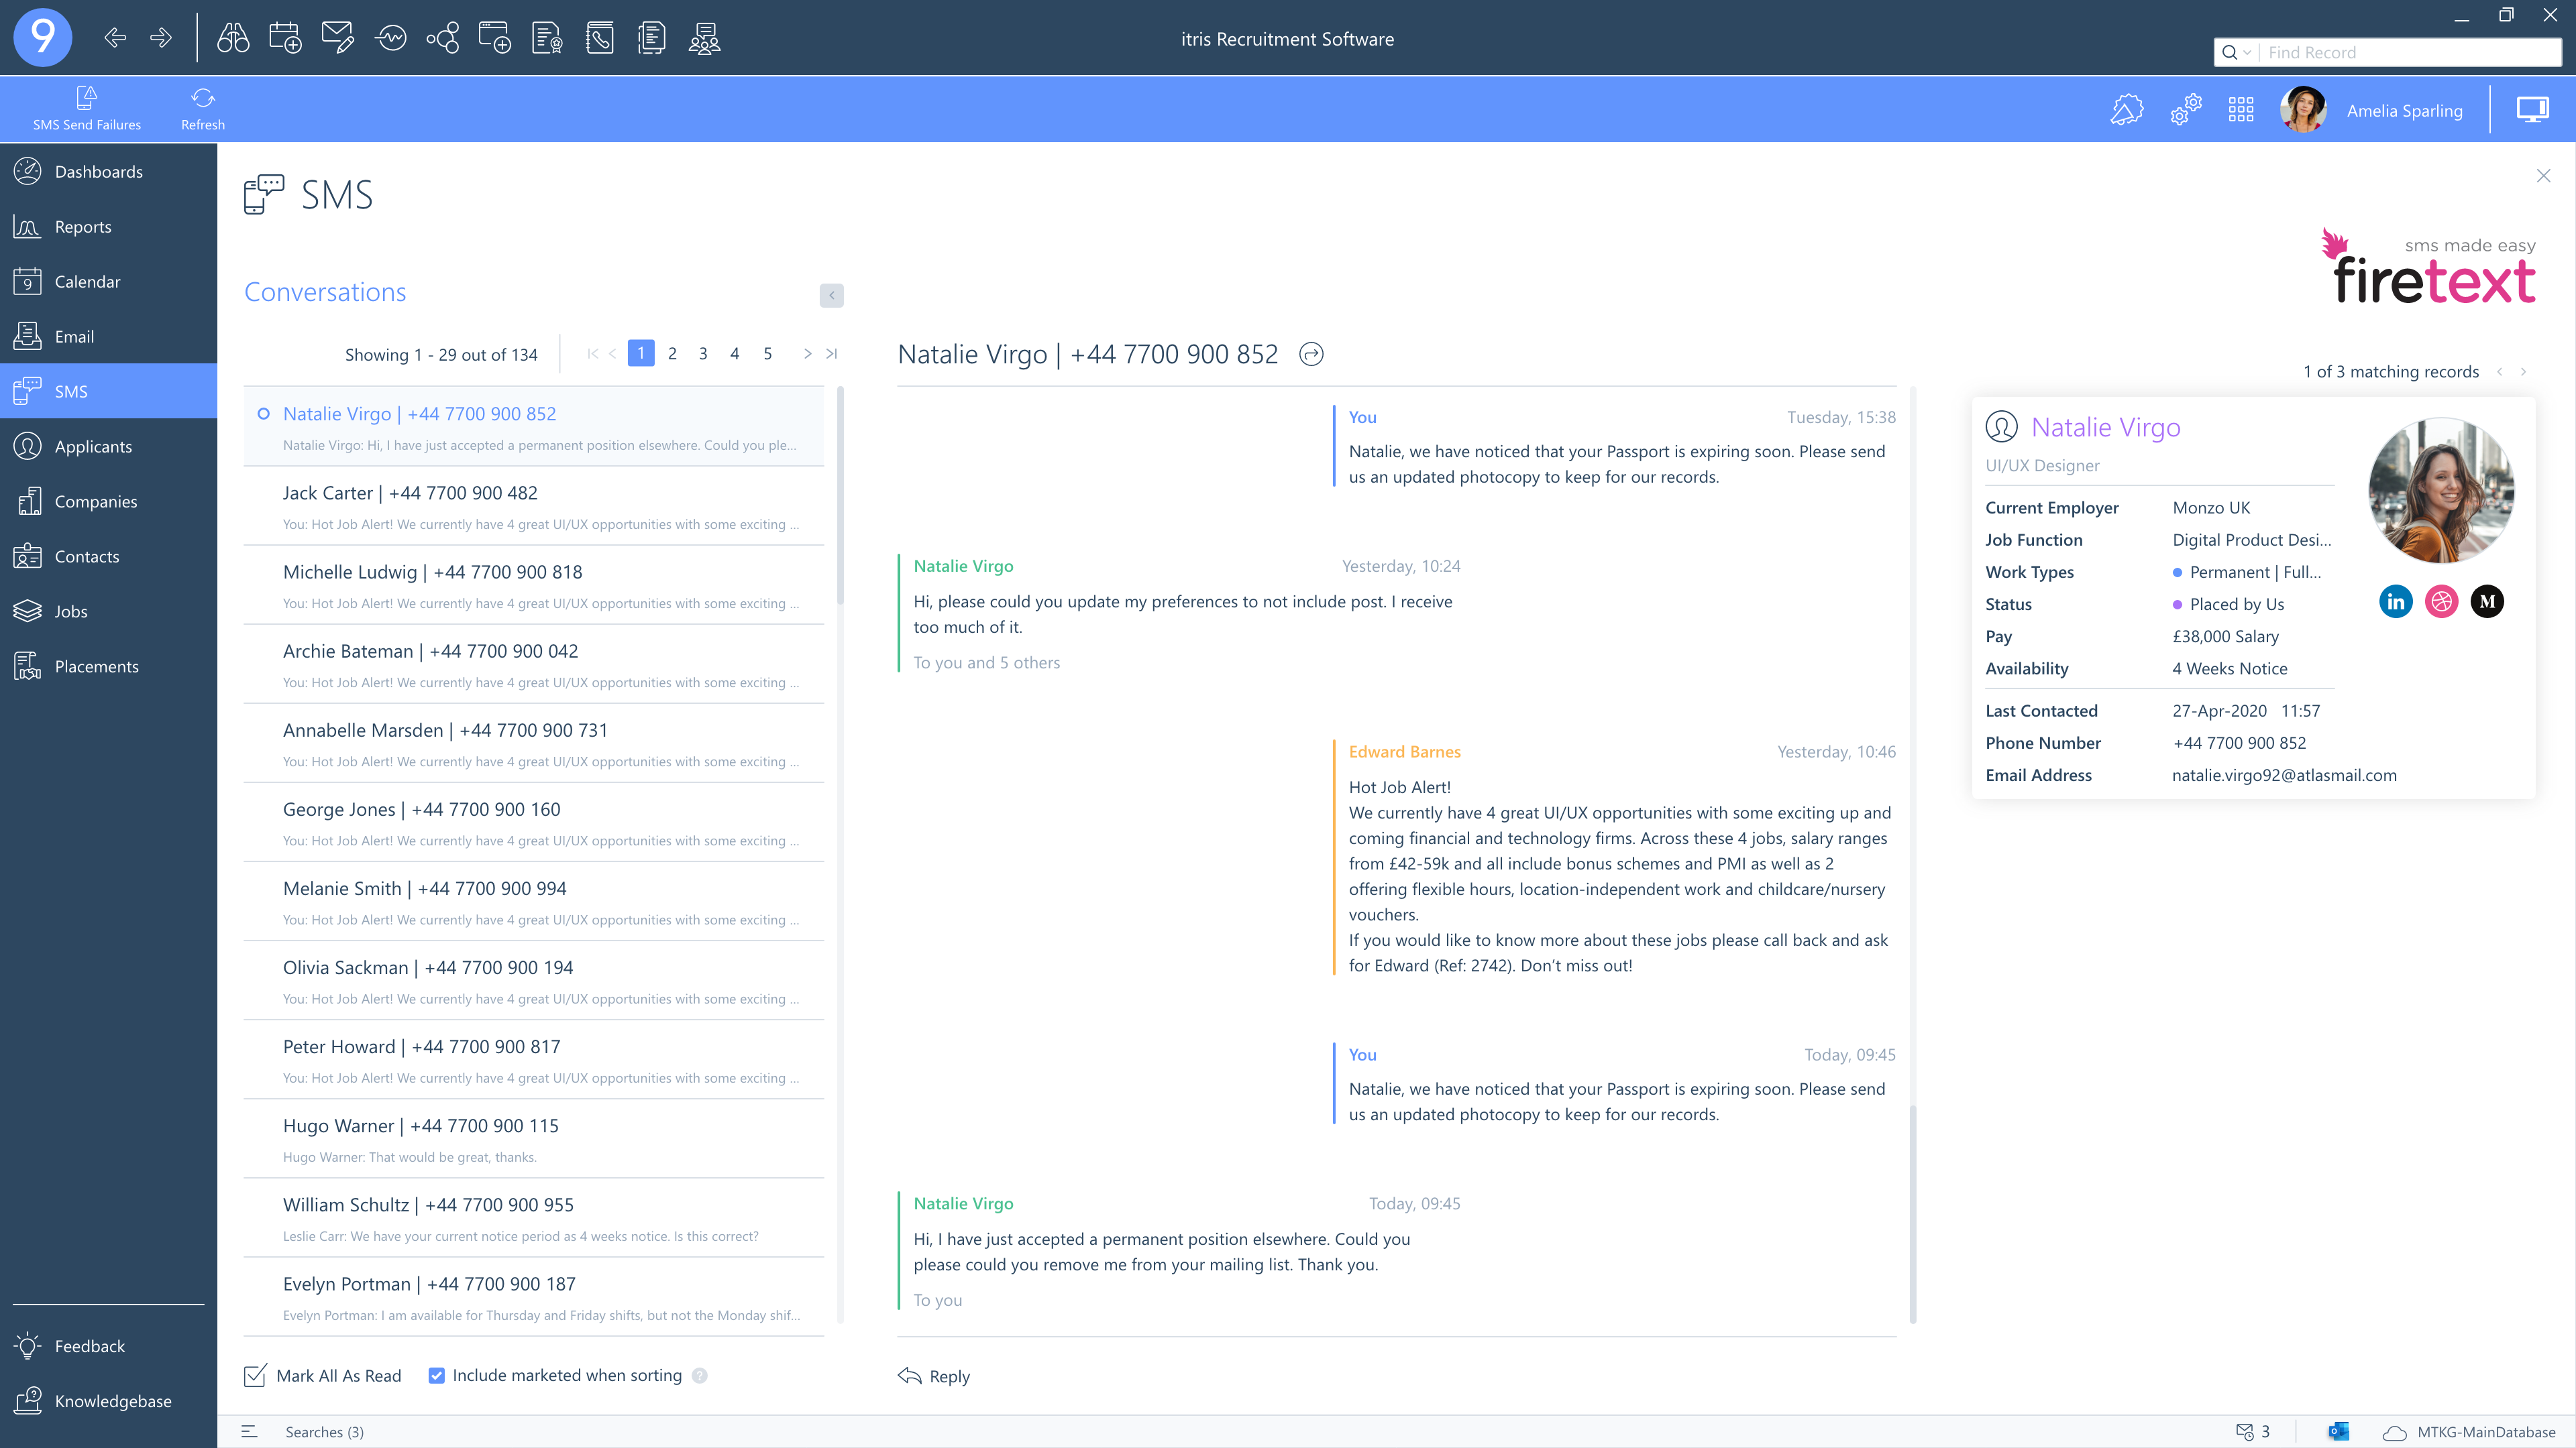The width and height of the screenshot is (2576, 1448).
Task: Click Reply to Natalie Virgo
Action: 934,1376
